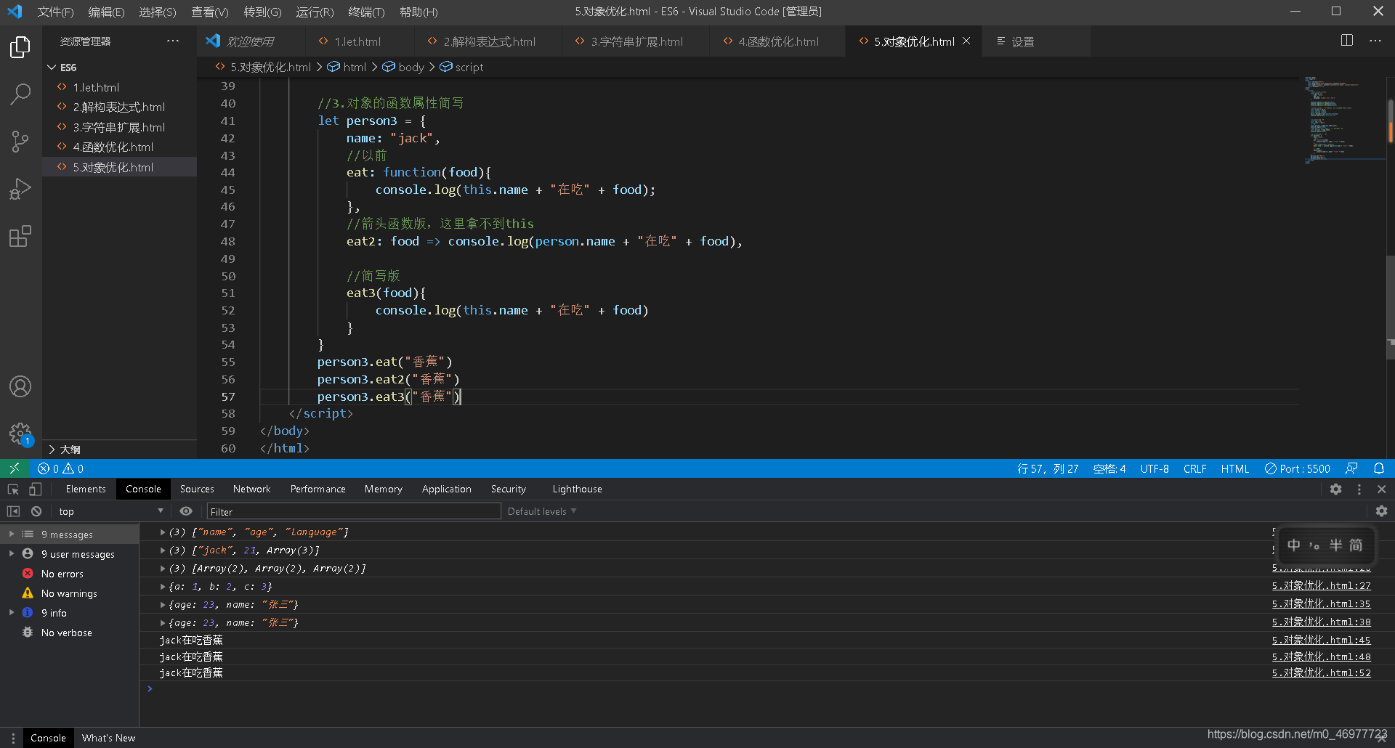Close the 5.对象优化.html tab
This screenshot has width=1395, height=748.
pos(966,41)
